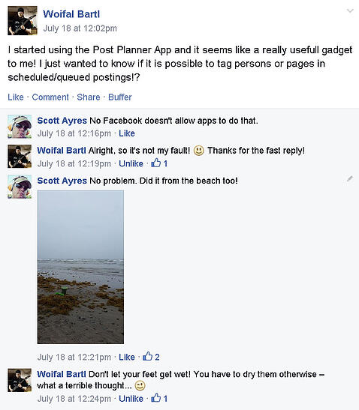This screenshot has width=359, height=410.
Task: Open Woifal Bartl avatar on 12:19pm comment
Action: (20, 156)
